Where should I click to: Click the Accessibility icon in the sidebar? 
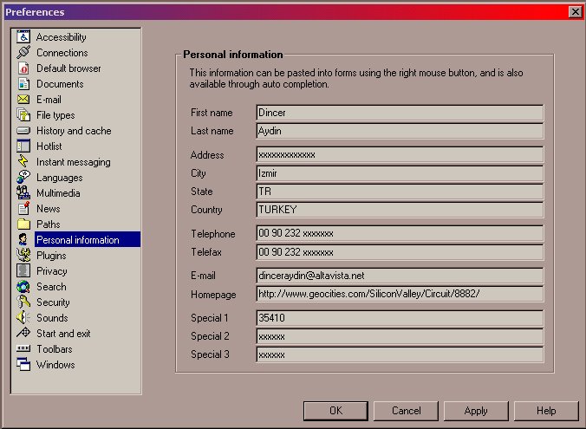[x=23, y=37]
